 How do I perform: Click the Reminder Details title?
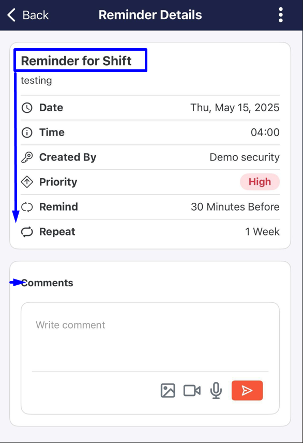150,15
